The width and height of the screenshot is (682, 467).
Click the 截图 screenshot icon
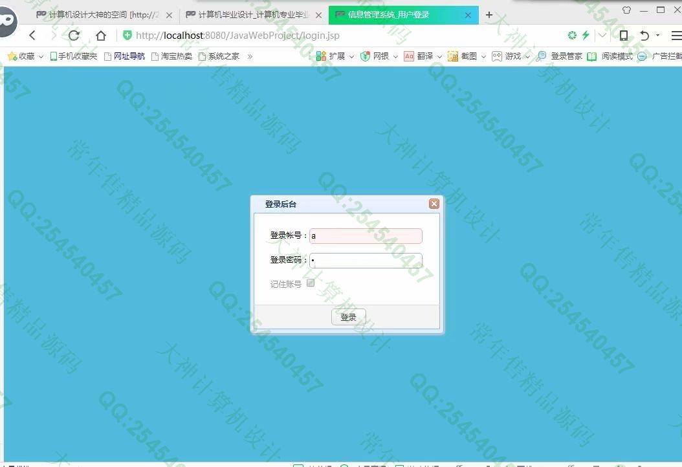(453, 56)
